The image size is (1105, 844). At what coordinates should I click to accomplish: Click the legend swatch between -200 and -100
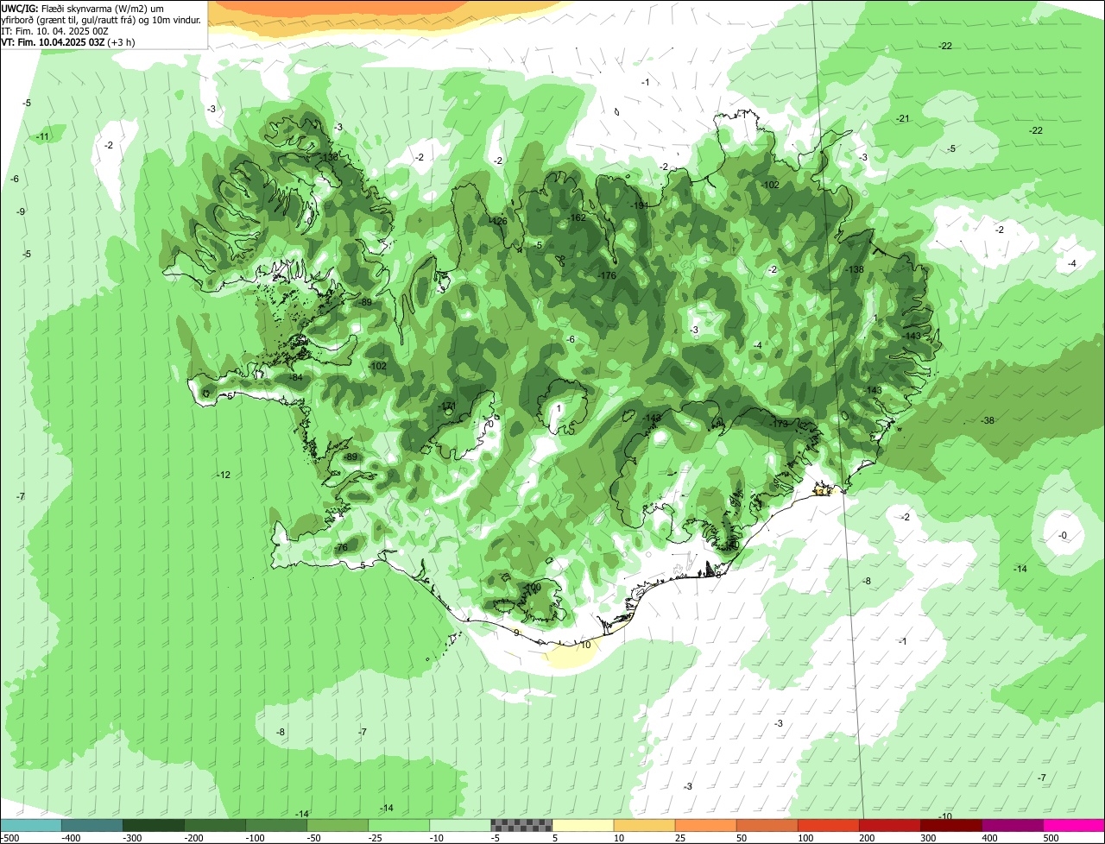point(214,826)
